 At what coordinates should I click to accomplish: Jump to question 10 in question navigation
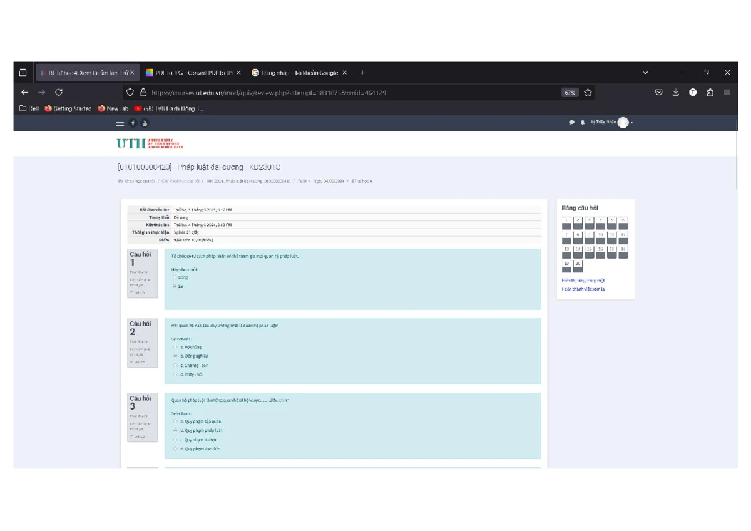pos(600,237)
